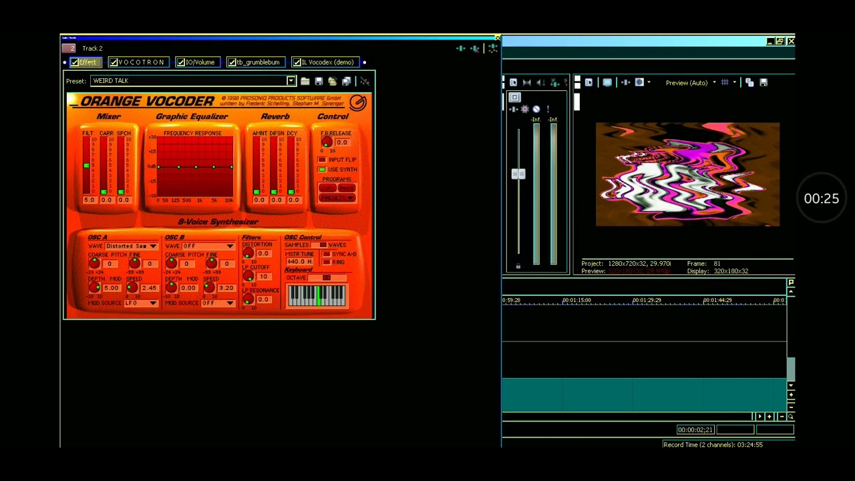This screenshot has width=855, height=481.
Task: Toggle the IO/Volume plug-in checkbox
Action: [x=180, y=62]
